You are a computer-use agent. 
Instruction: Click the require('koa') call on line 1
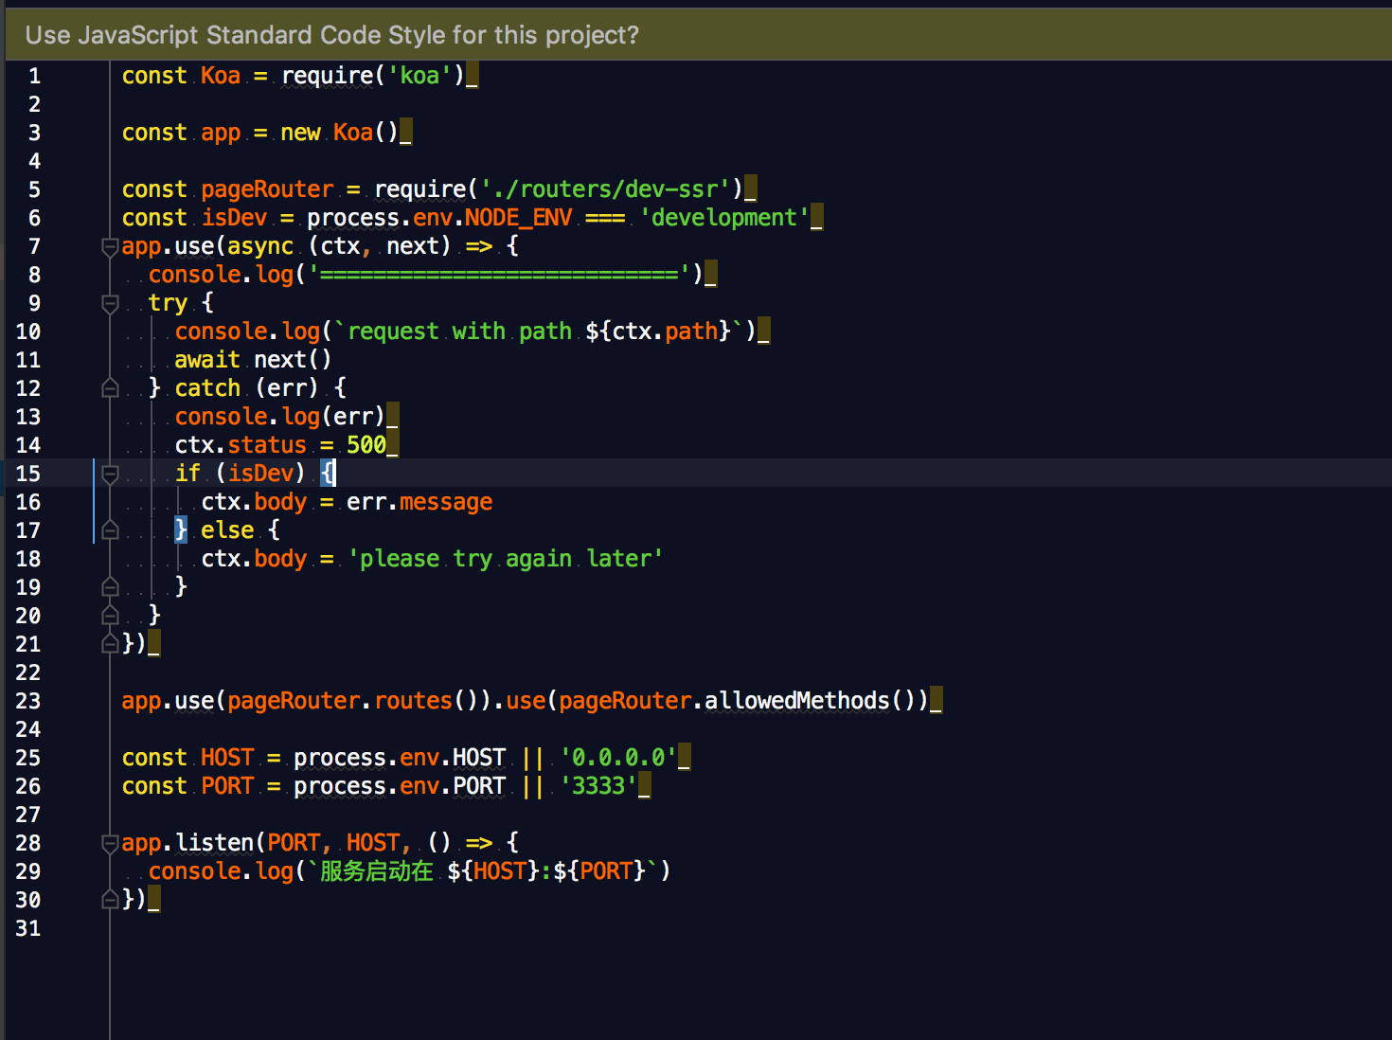(x=373, y=76)
